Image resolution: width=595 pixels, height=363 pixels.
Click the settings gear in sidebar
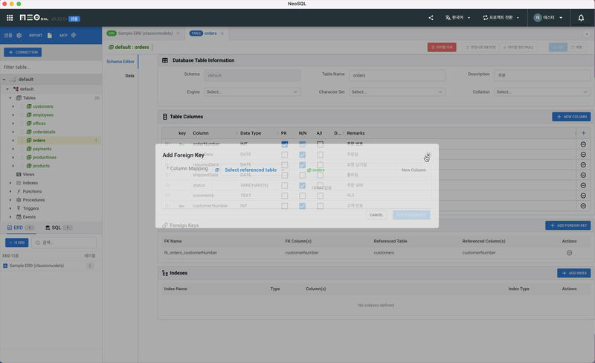click(19, 35)
